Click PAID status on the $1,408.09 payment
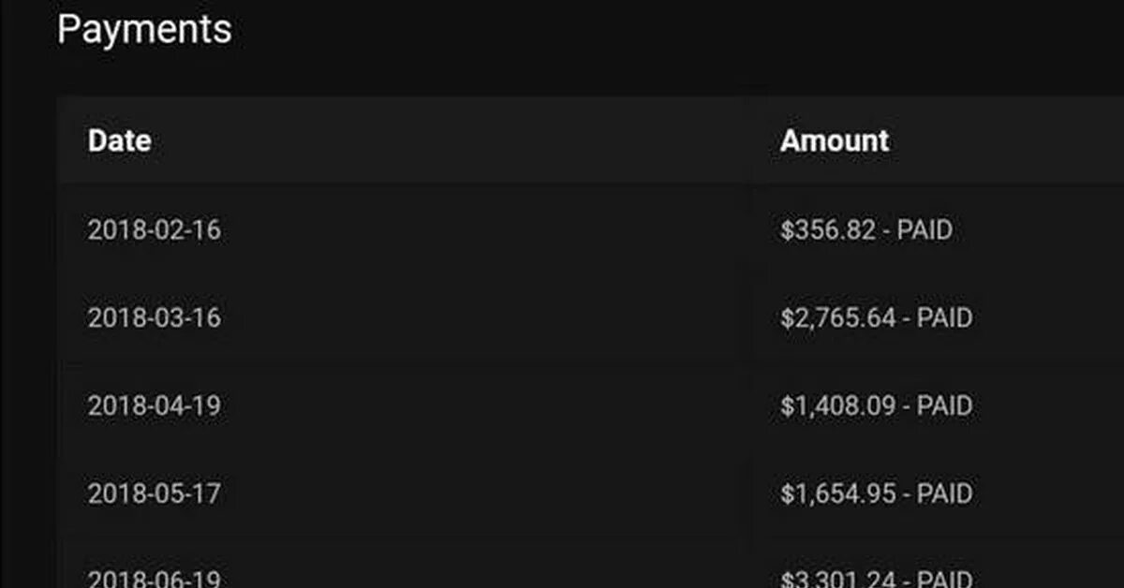1124x588 pixels. click(944, 406)
